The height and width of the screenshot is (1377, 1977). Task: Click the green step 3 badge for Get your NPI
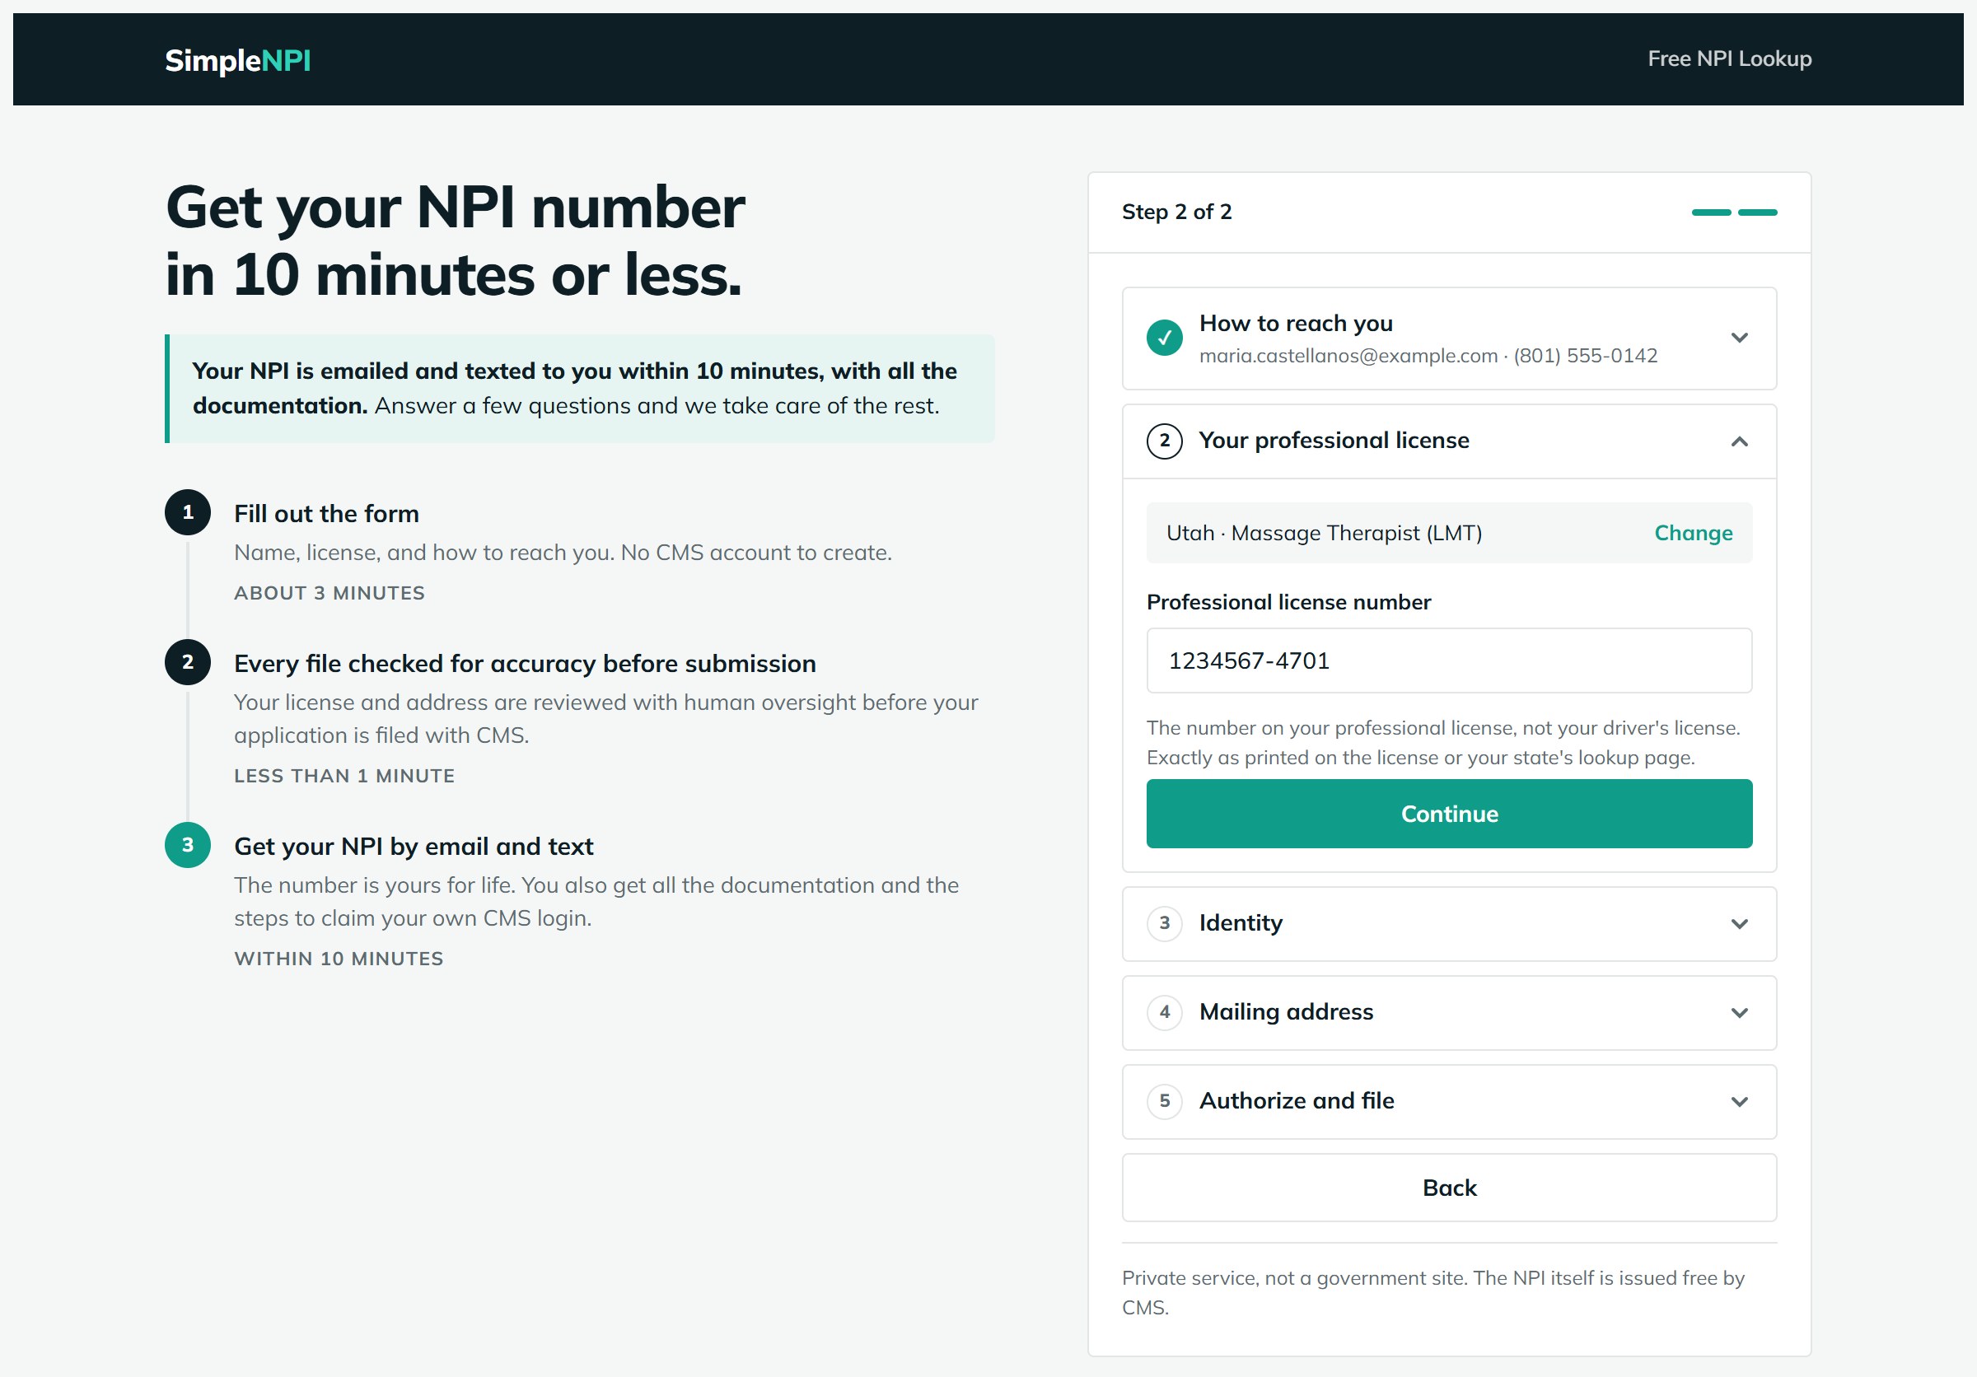[x=188, y=844]
